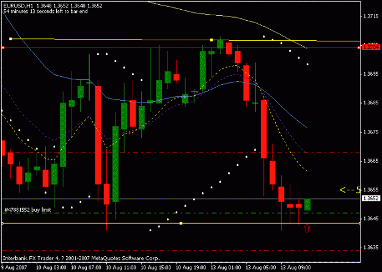The image size is (382, 272).
Task: Click the "10 Aug 03:00" time label
Action: pos(51,267)
